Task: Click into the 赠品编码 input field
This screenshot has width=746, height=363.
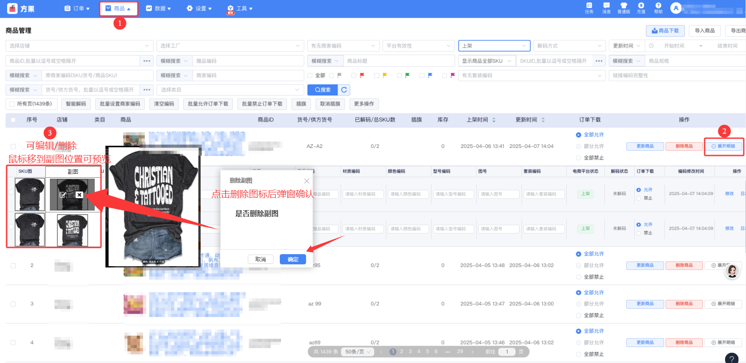Action: [x=248, y=61]
